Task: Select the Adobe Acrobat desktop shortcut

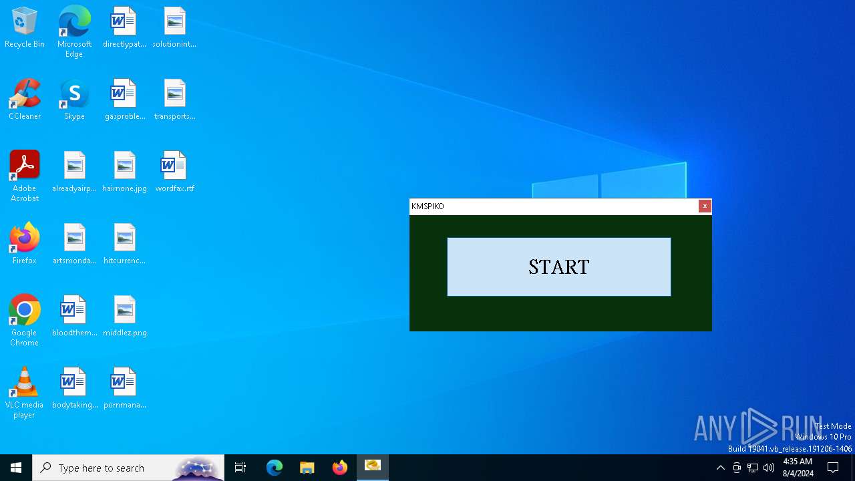Action: [25, 176]
